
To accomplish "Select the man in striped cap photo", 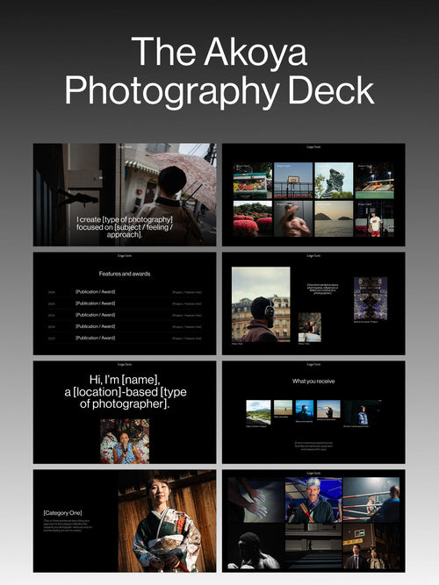I will click(313, 500).
